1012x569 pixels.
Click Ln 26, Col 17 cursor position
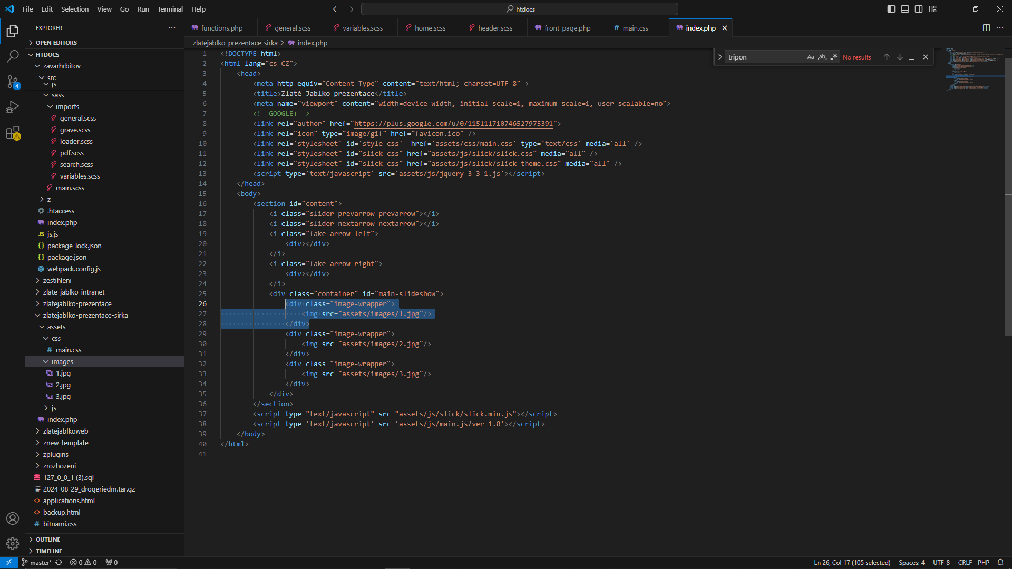coord(852,562)
